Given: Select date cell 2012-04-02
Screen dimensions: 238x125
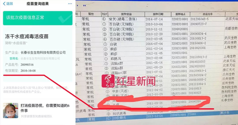Looking at the screenshot, I should (x=154, y=90).
